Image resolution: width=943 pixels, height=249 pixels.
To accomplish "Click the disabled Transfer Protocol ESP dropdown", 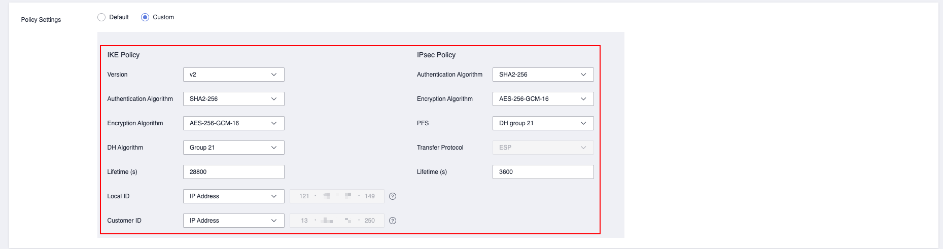I will click(543, 148).
